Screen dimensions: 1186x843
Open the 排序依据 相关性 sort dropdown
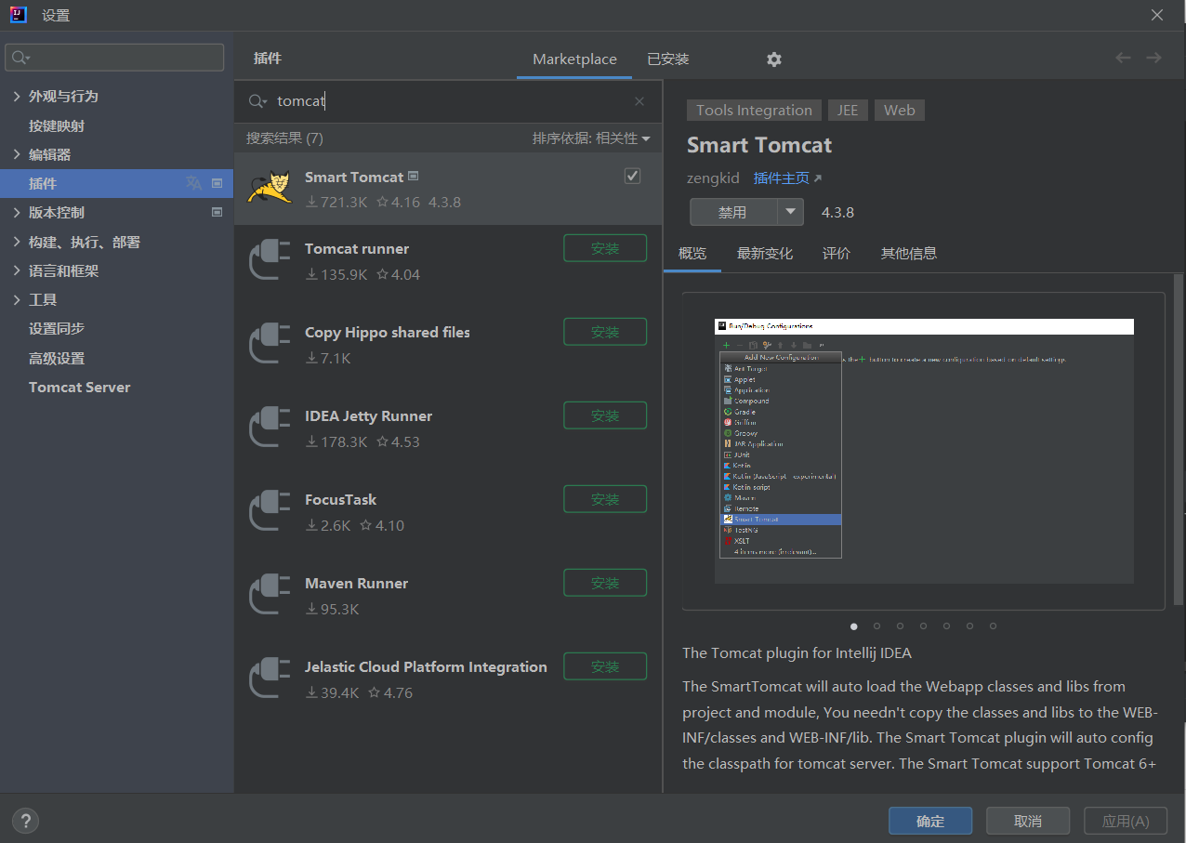591,138
